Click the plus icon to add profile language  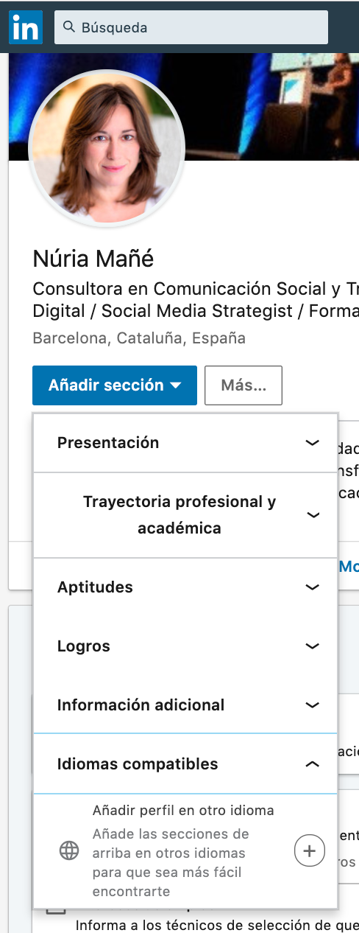click(x=310, y=851)
